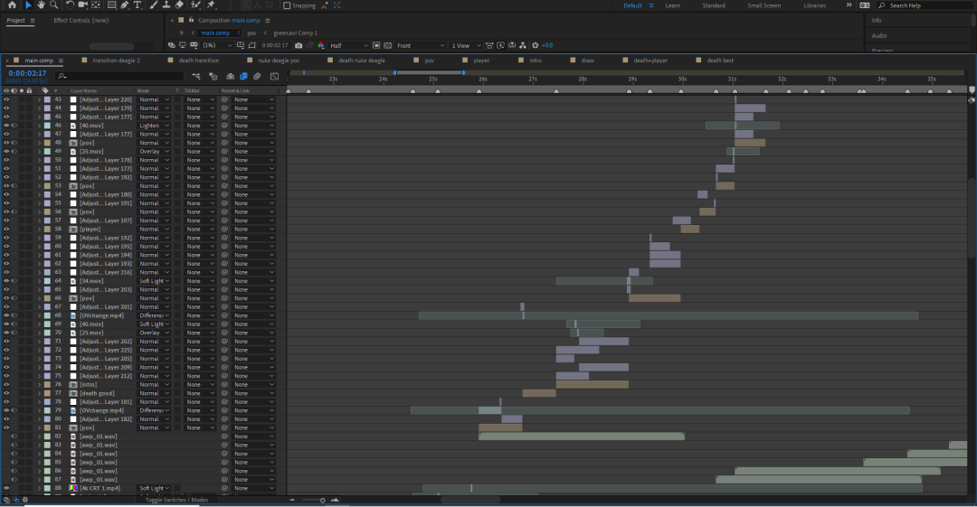Screen dimensions: 977x507
Task: Hide layer 68 OVchange.mp4
Action: pyautogui.click(x=6, y=315)
